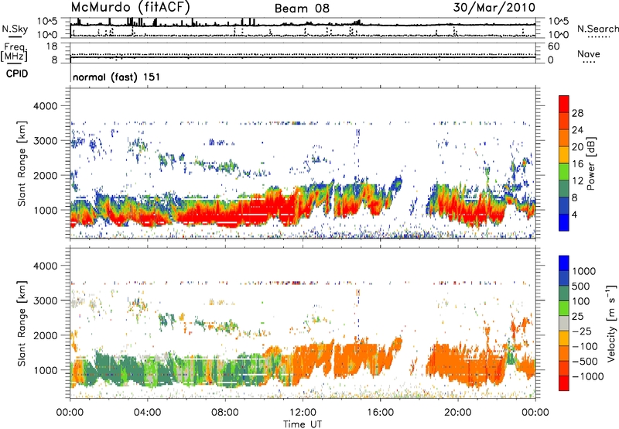The height and width of the screenshot is (429, 619).
Task: Click the '2000' tick on the velocity panel
Action: (46, 335)
